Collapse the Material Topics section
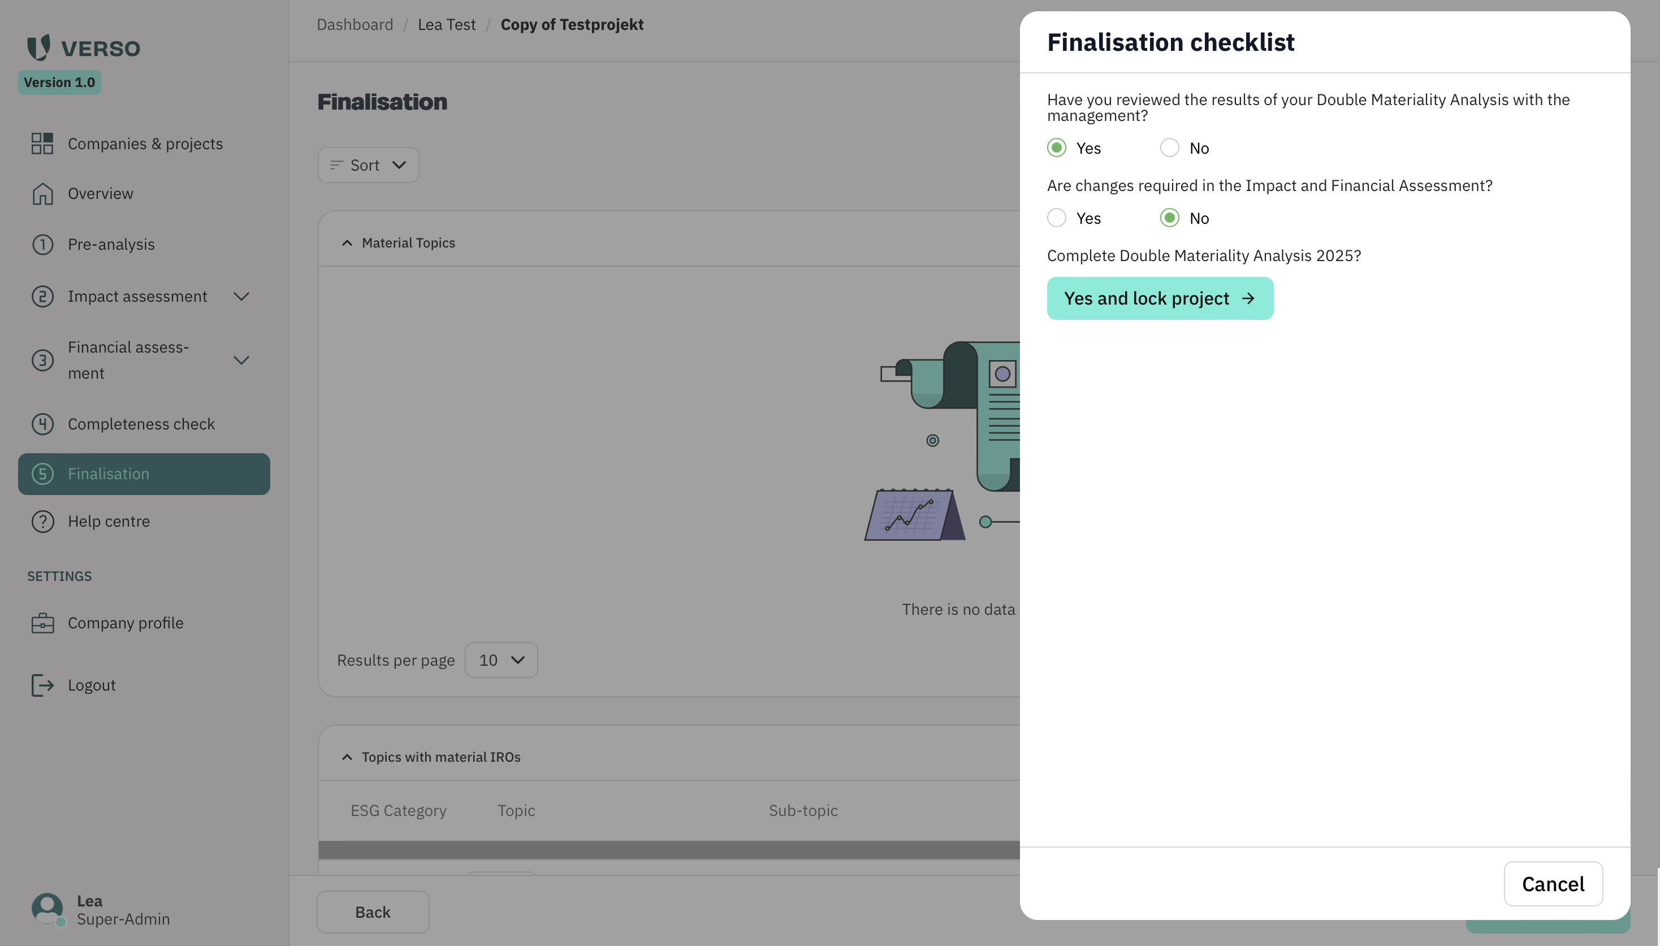The height and width of the screenshot is (946, 1660). pyautogui.click(x=347, y=243)
